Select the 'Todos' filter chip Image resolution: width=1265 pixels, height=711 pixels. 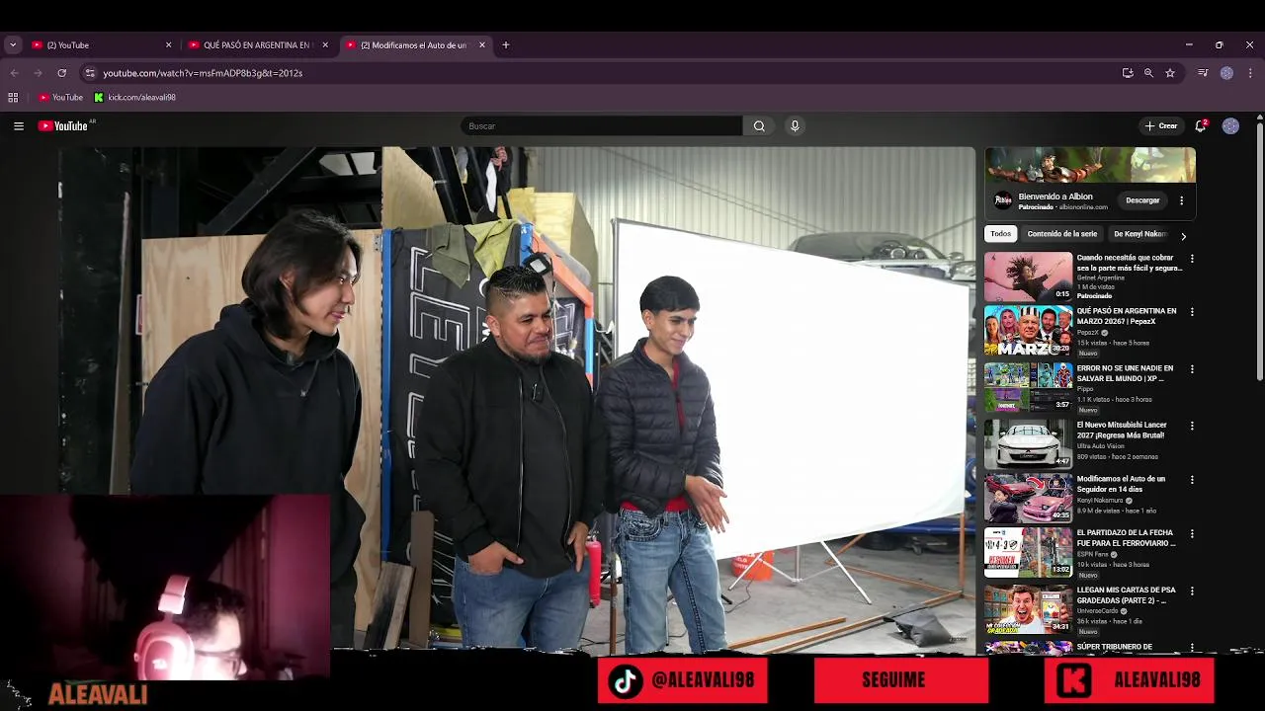point(1001,234)
